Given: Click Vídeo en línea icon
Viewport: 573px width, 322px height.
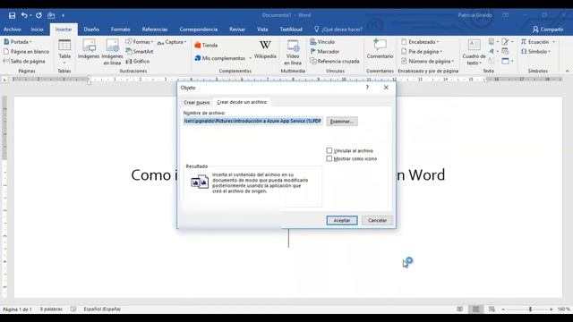Looking at the screenshot, I should (293, 52).
